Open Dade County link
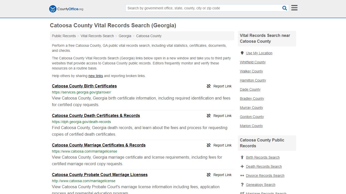Screen dimensions: 346x194 [250, 89]
